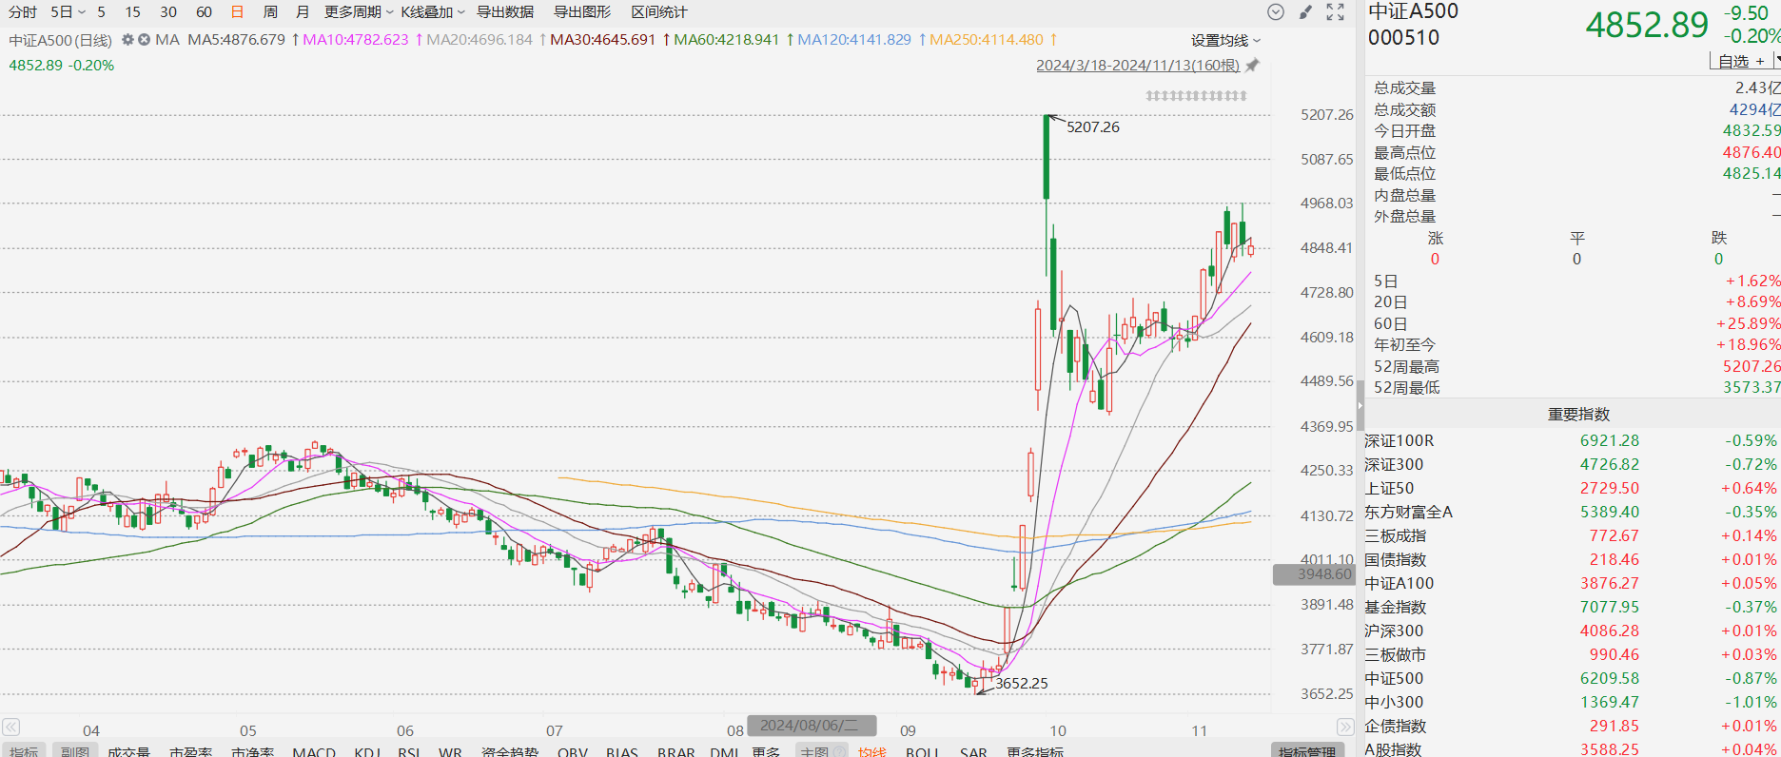Viewport: 1781px width, 757px height.
Task: Click the magenta MA10:4782.623 label
Action: [x=355, y=40]
